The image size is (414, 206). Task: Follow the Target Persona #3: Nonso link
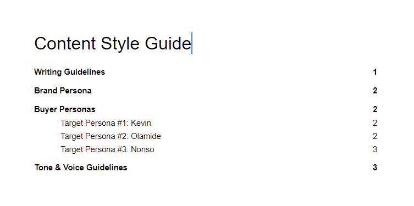pos(107,149)
